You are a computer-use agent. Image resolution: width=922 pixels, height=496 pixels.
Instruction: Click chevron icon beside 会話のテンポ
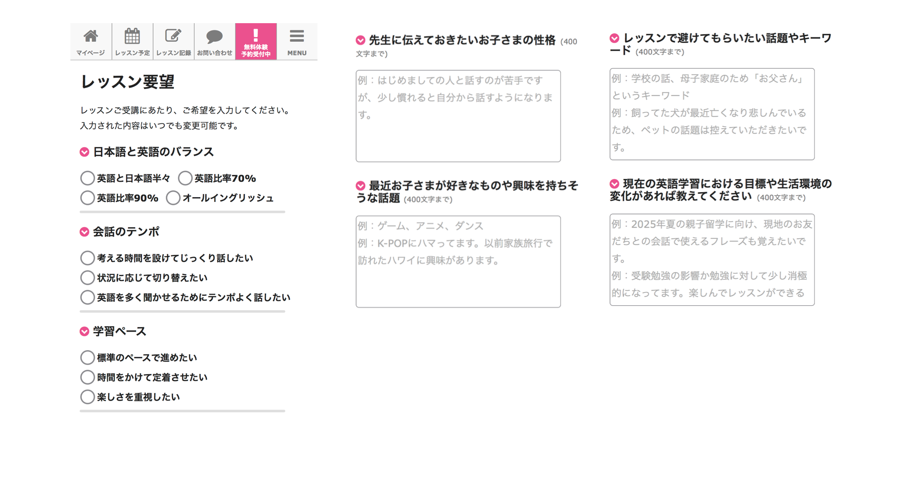point(84,232)
